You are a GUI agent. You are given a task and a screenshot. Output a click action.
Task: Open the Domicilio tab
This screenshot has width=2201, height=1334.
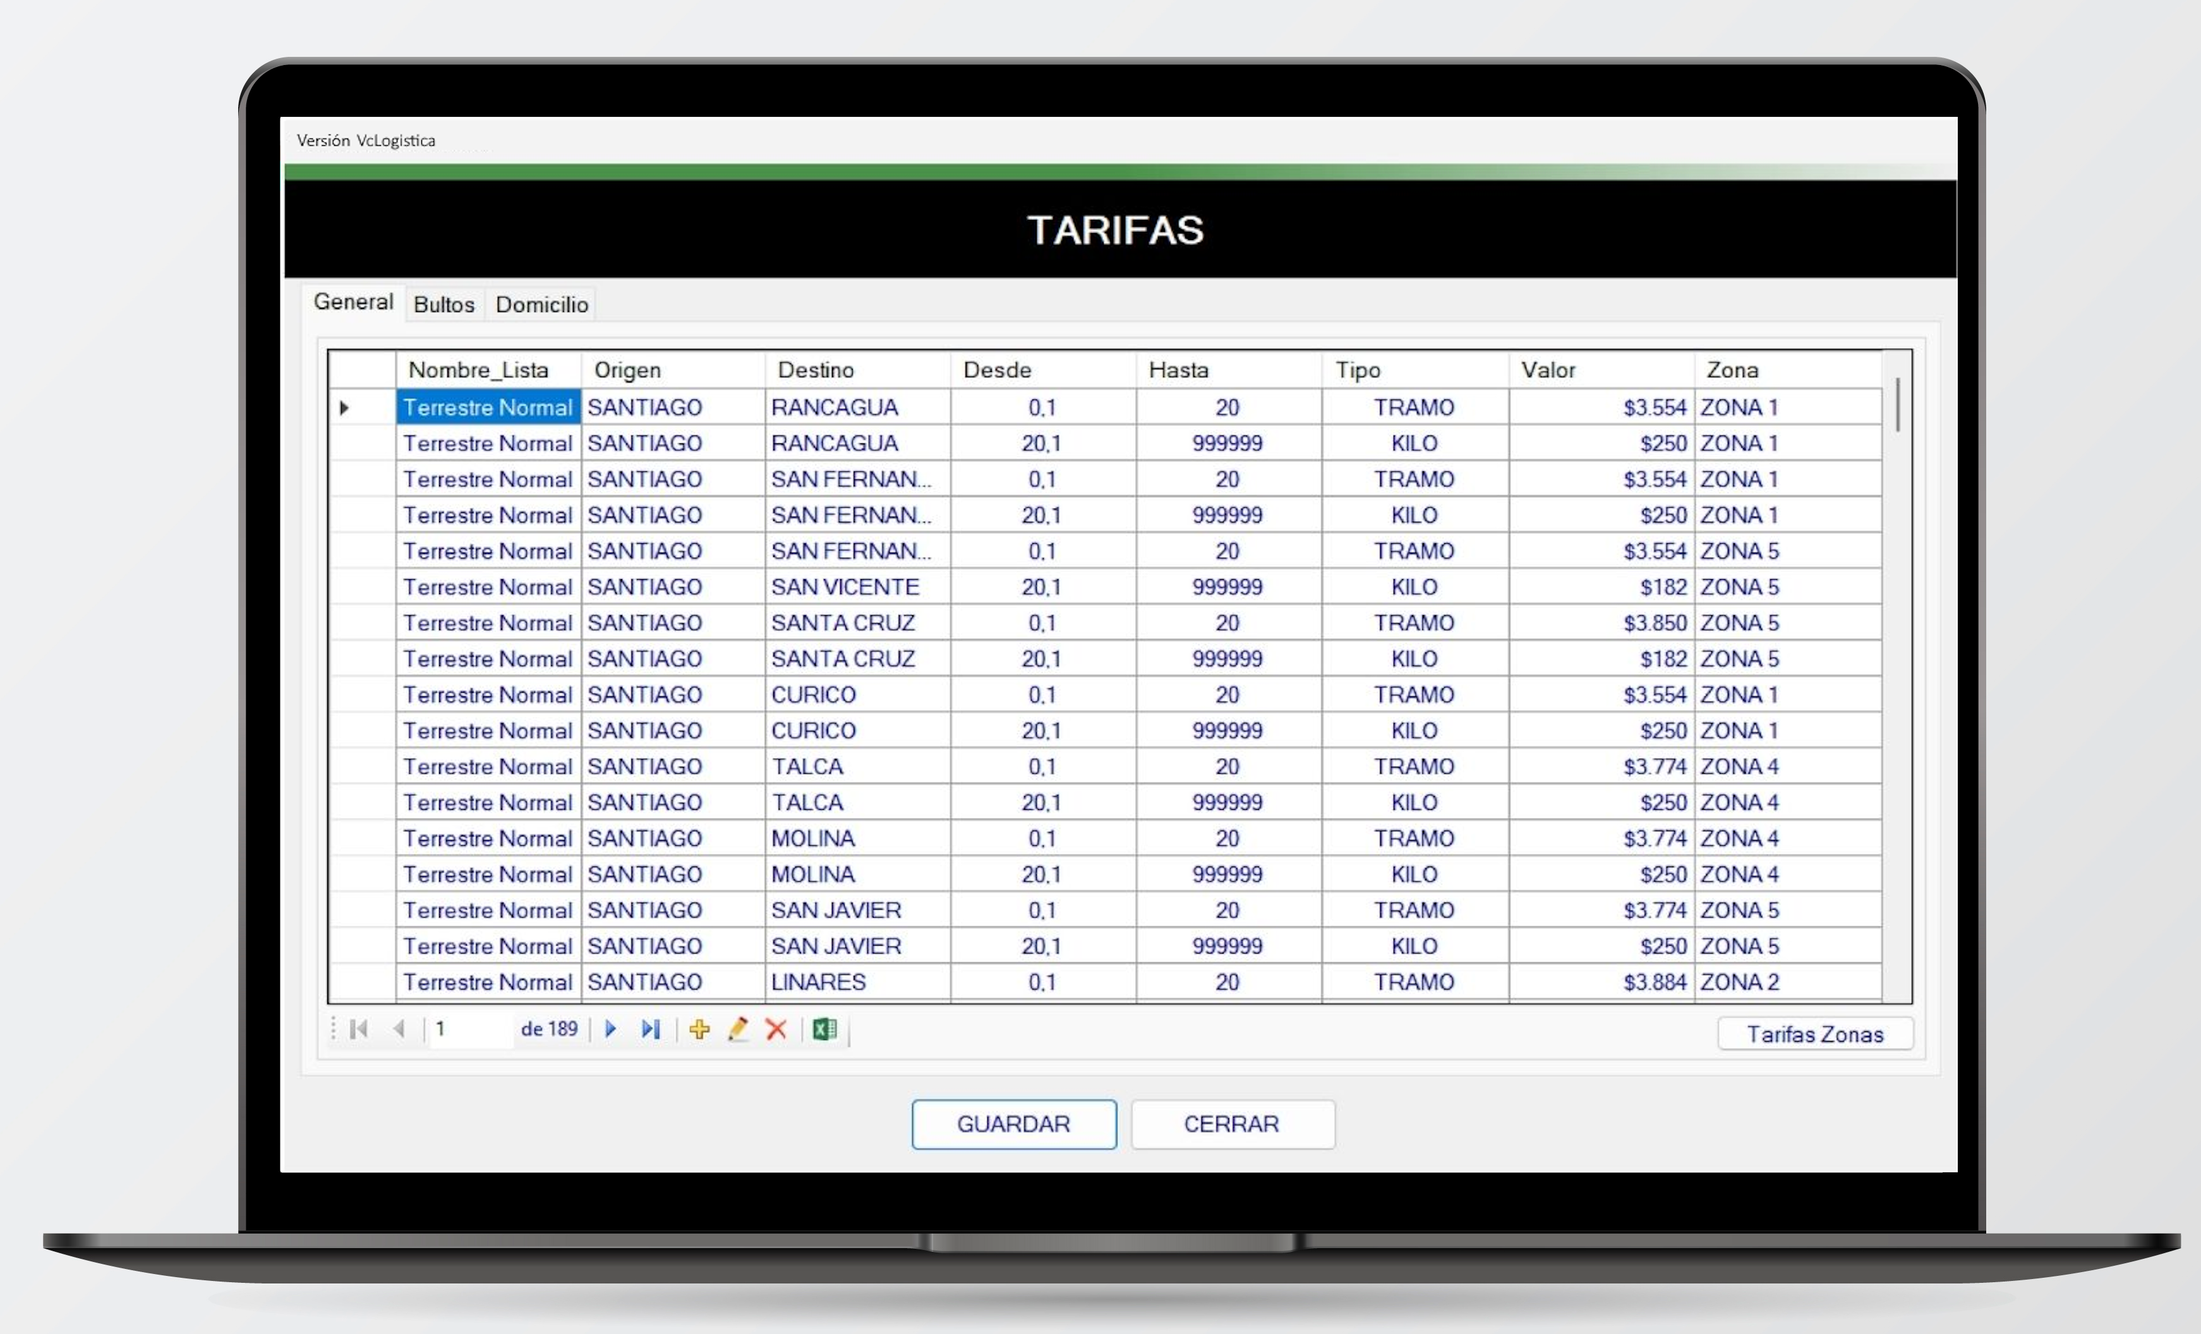(541, 304)
